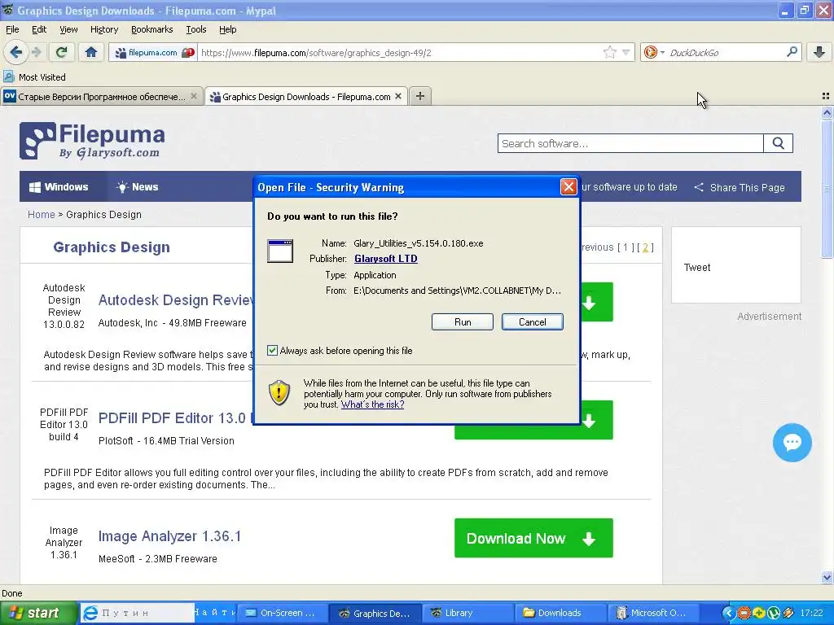Click Download Now for Image Analyzer
The width and height of the screenshot is (834, 625).
pyautogui.click(x=533, y=539)
